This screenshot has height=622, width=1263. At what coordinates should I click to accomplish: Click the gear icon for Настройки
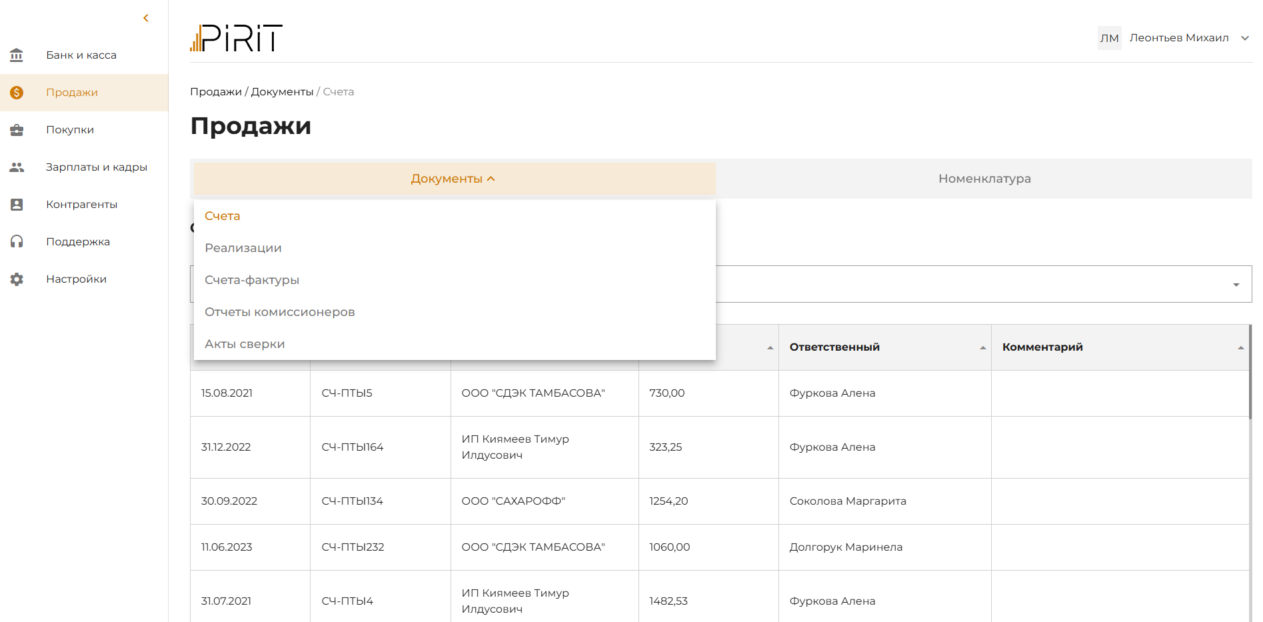pyautogui.click(x=17, y=279)
